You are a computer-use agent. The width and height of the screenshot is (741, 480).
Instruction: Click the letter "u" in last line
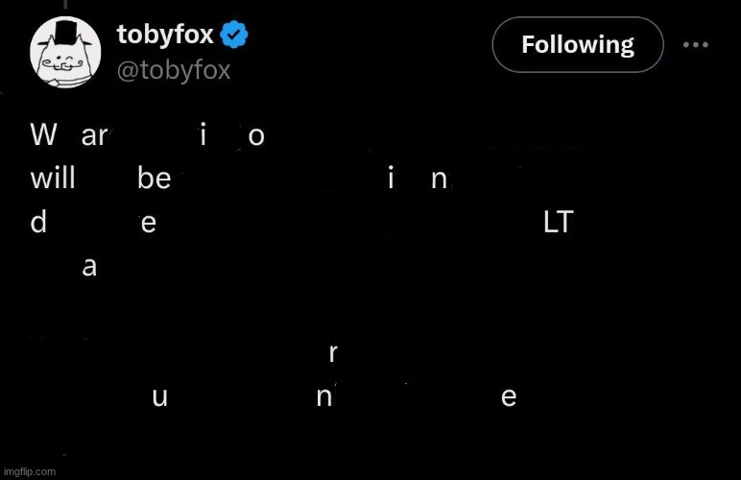tap(159, 397)
